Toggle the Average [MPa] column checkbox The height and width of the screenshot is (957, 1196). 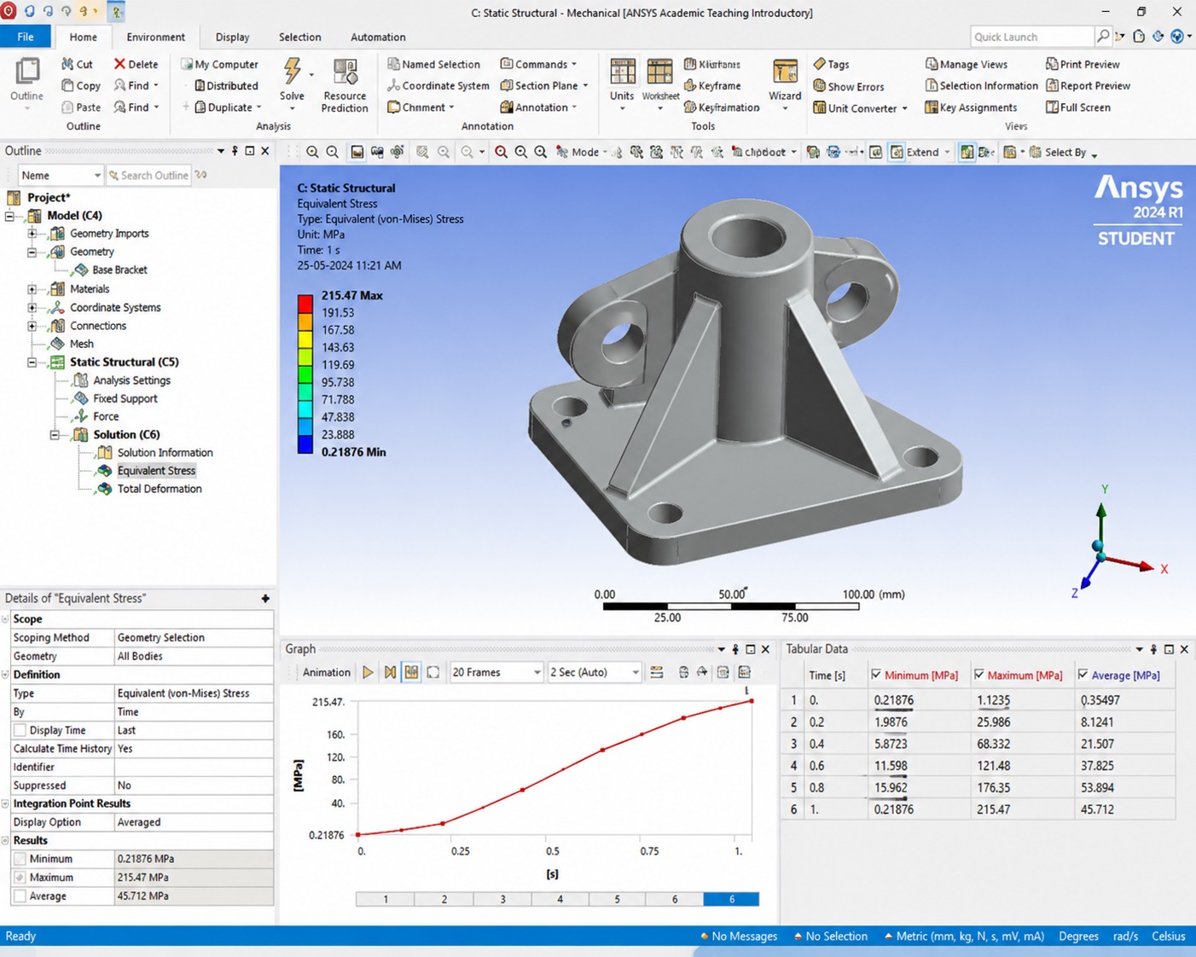coord(1083,675)
